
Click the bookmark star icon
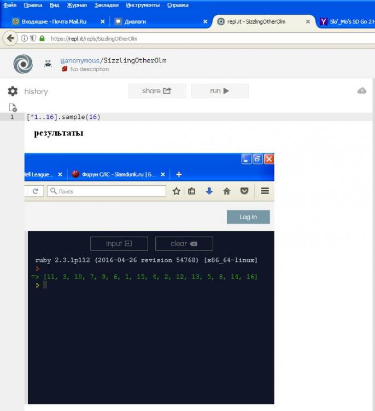[177, 191]
